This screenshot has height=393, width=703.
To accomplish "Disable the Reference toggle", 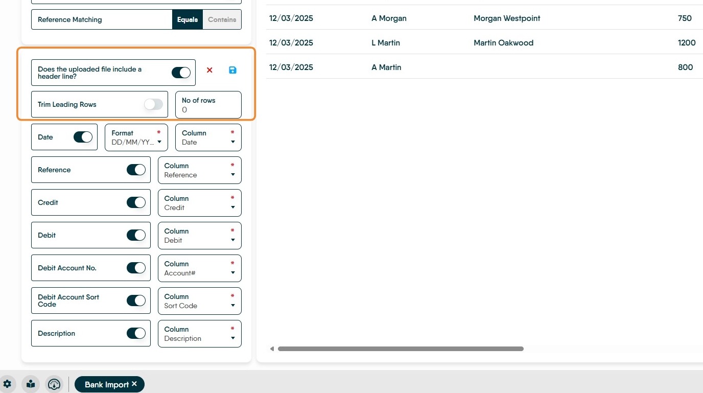I will [136, 170].
